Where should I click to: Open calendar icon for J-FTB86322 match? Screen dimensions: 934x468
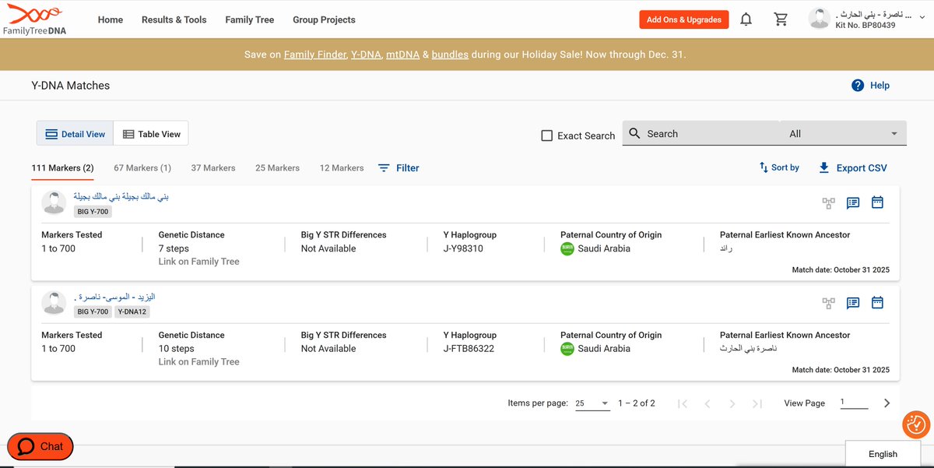click(877, 302)
